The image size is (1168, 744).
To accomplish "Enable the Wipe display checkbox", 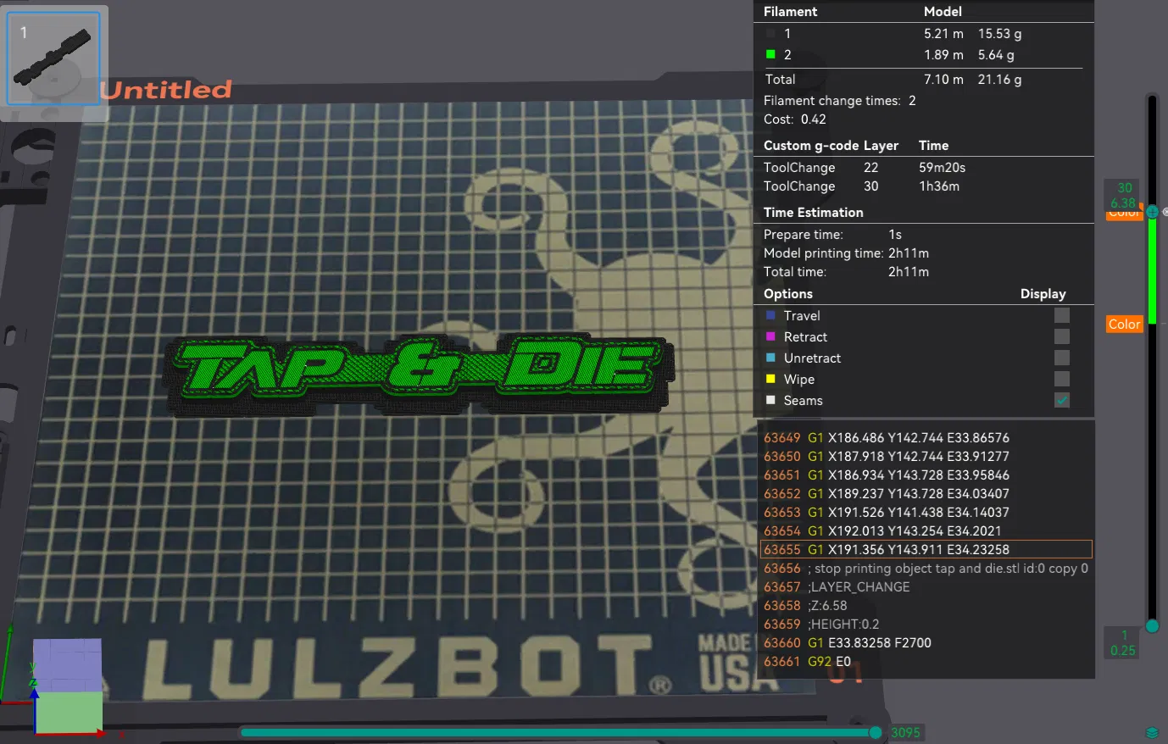I will tap(1061, 379).
